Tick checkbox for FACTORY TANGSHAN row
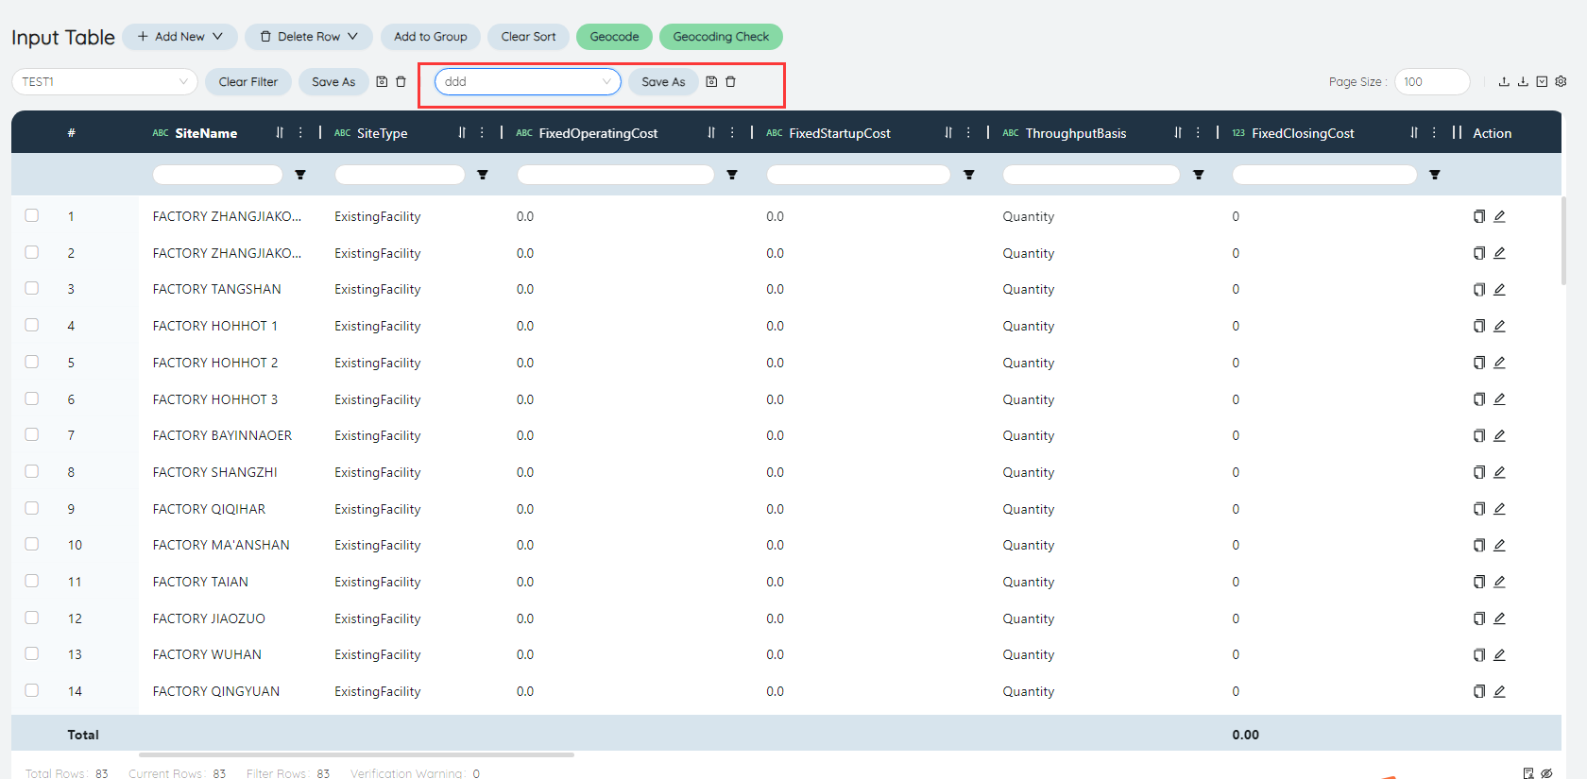 [32, 288]
